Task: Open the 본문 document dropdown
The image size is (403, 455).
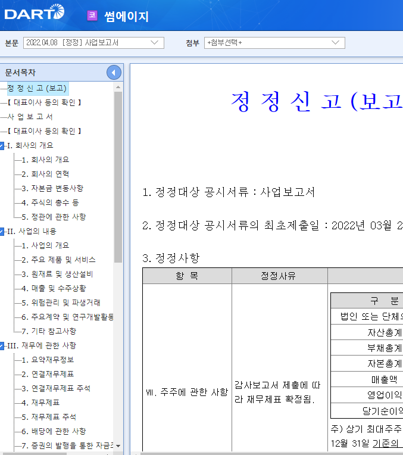Action: (x=93, y=43)
